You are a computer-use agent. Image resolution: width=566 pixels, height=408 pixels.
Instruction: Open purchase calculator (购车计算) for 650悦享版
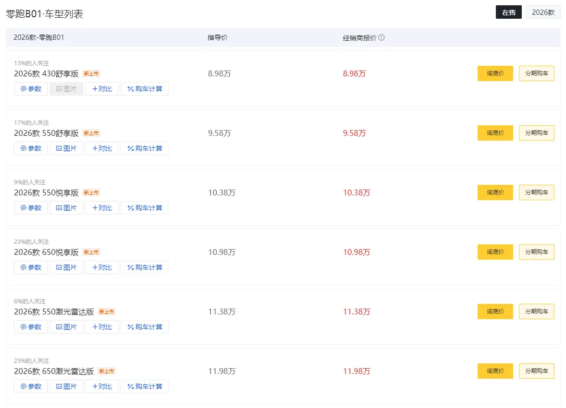click(x=145, y=267)
